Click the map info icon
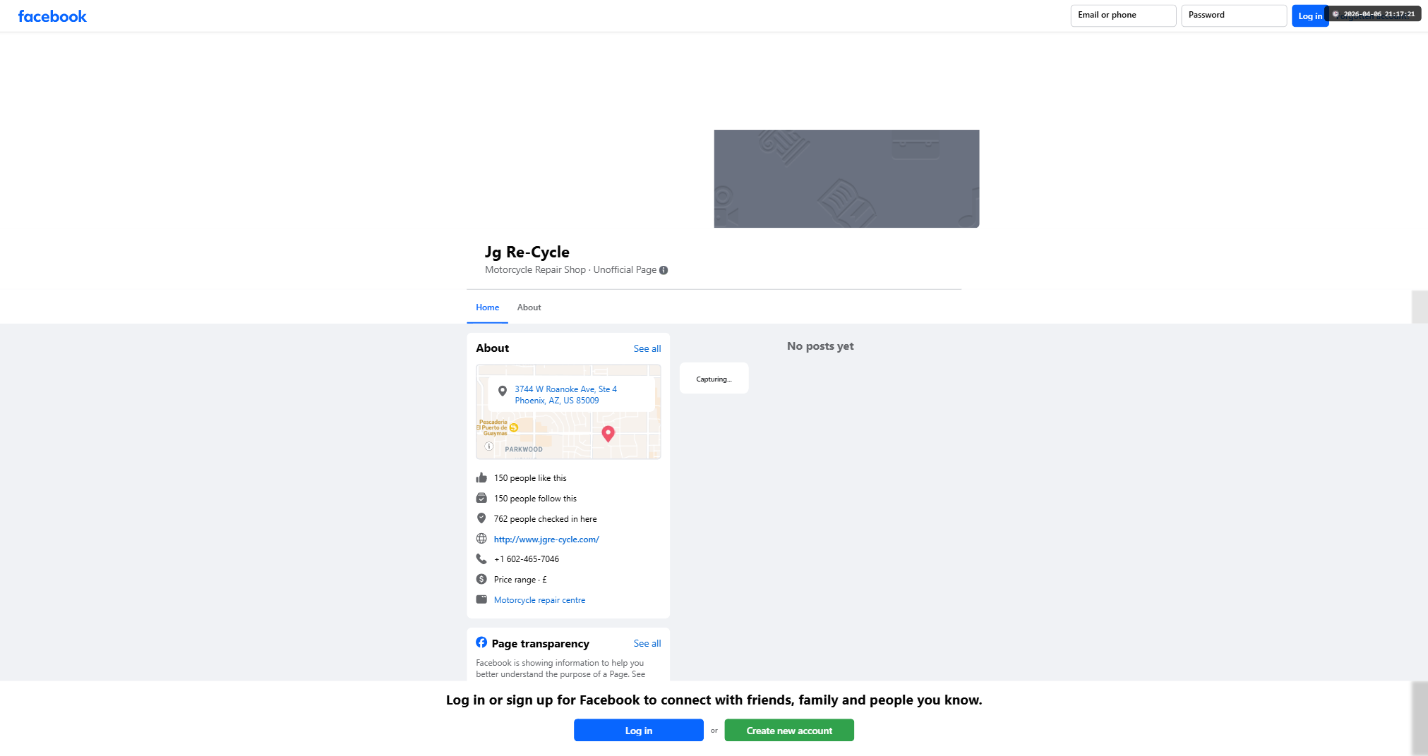Screen dimensions: 1428x756 pos(488,446)
